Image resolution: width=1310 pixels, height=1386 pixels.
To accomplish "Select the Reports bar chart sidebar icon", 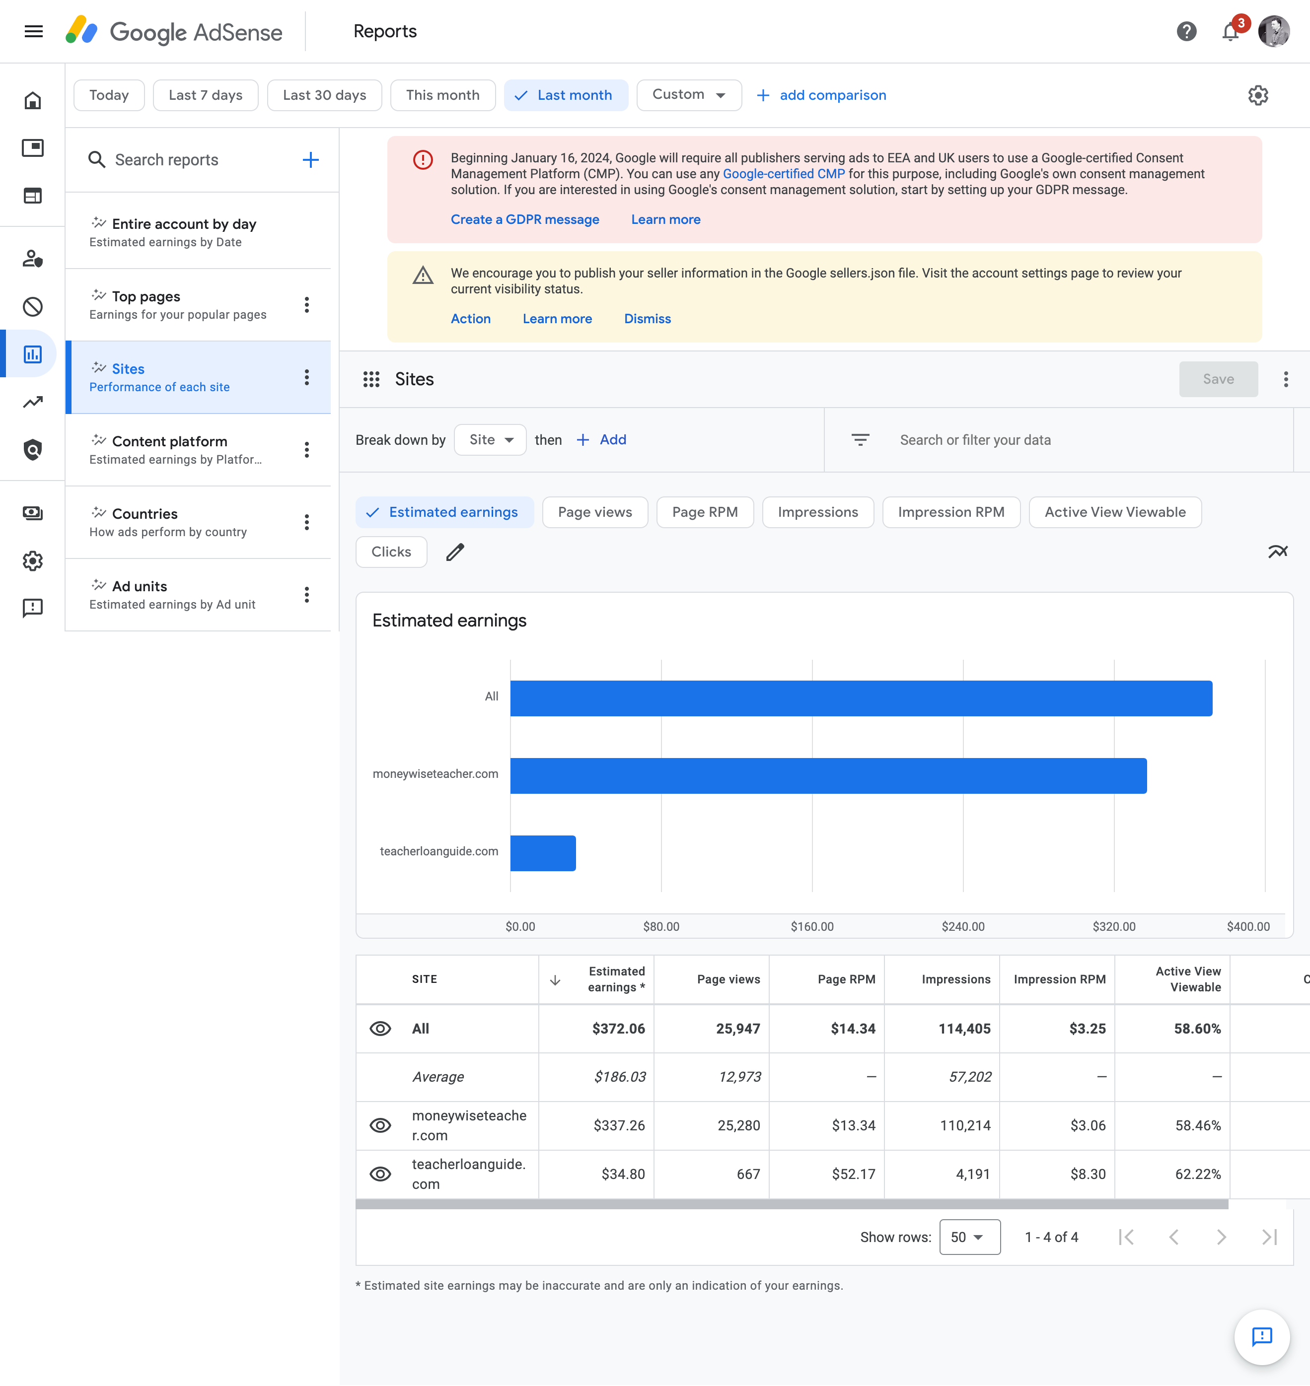I will 33,354.
